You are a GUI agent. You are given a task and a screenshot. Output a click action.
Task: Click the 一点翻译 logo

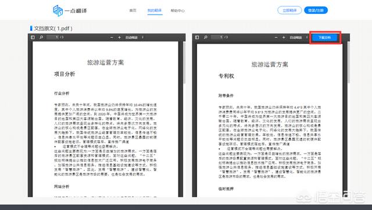pyautogui.click(x=70, y=10)
